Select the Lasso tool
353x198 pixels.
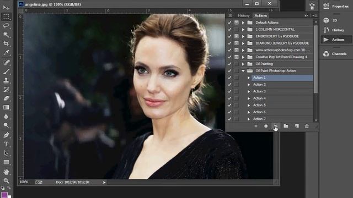[6, 26]
